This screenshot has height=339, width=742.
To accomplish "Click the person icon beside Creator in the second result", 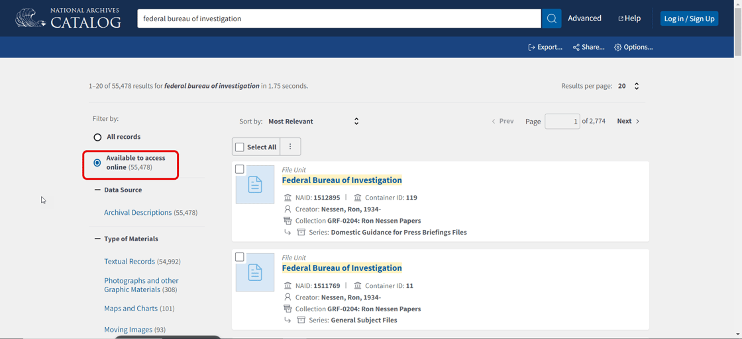I will click(x=288, y=297).
